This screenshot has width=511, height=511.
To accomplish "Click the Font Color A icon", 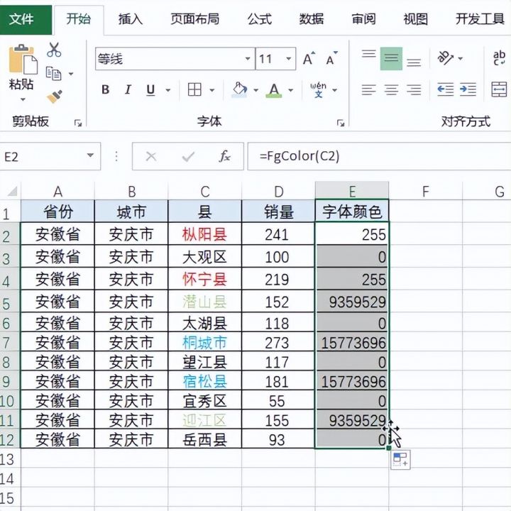I will click(274, 90).
